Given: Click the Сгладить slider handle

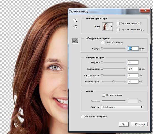Looking at the screenshot, I should point(102,62).
